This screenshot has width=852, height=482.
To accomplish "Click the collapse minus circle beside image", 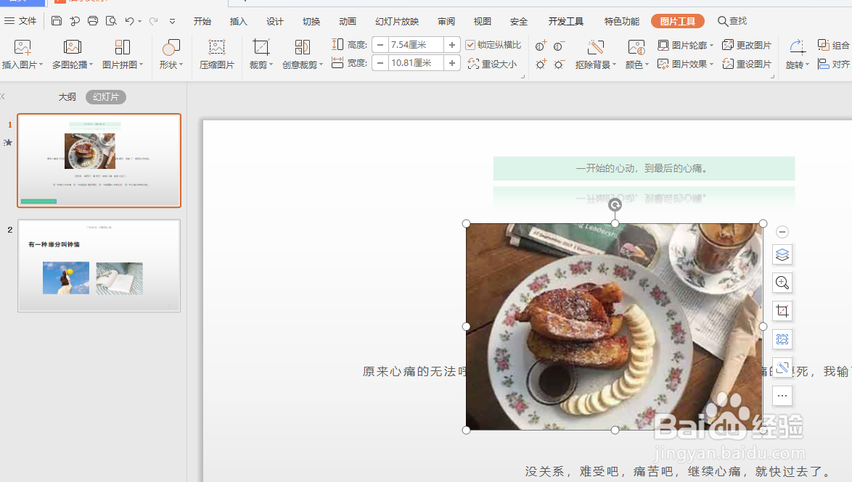I will click(782, 232).
